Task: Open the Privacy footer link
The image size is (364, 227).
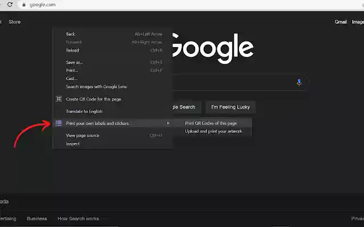Action: click(x=358, y=218)
